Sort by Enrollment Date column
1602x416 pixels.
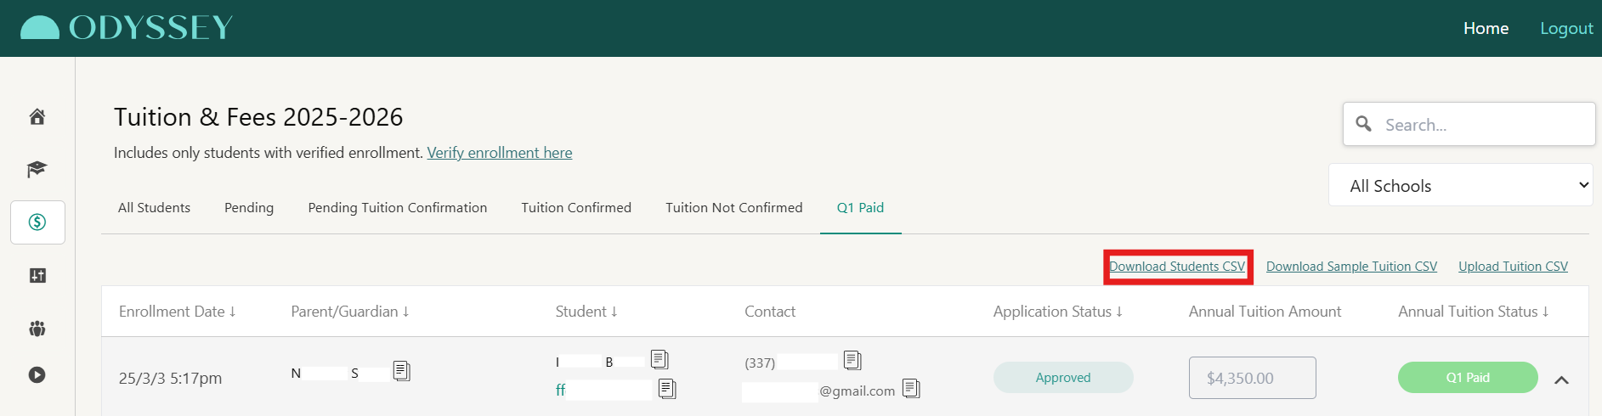[x=177, y=312]
